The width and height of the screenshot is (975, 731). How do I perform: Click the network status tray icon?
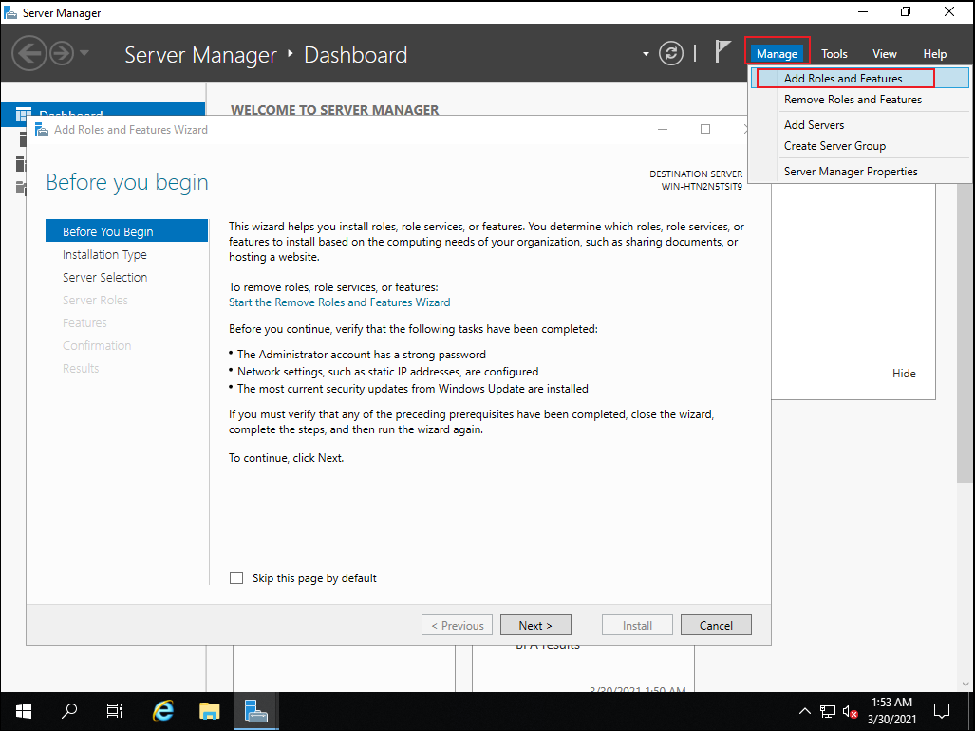(x=827, y=712)
